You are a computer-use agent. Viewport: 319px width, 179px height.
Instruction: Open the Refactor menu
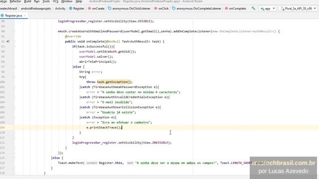click(15, 1)
